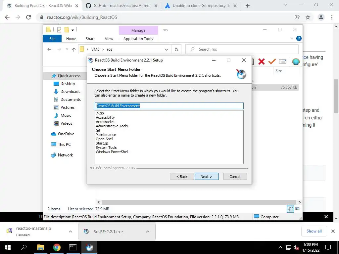The image size is (339, 254).
Task: Click the Next button in the ReactOS setup dialog
Action: click(x=207, y=177)
